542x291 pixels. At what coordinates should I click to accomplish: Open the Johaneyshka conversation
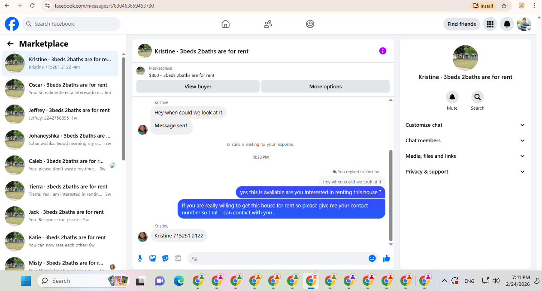coord(60,140)
